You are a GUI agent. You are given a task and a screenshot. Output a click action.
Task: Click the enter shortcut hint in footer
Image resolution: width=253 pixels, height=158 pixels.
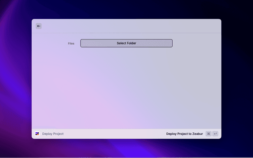point(215,134)
